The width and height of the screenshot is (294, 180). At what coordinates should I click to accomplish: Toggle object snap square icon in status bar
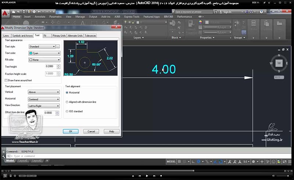pos(220,162)
